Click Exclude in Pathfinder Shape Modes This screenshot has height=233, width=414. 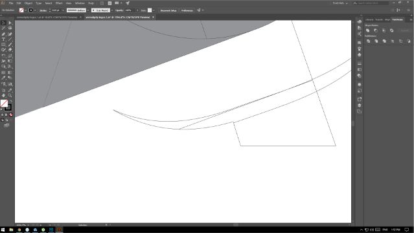tap(392, 30)
